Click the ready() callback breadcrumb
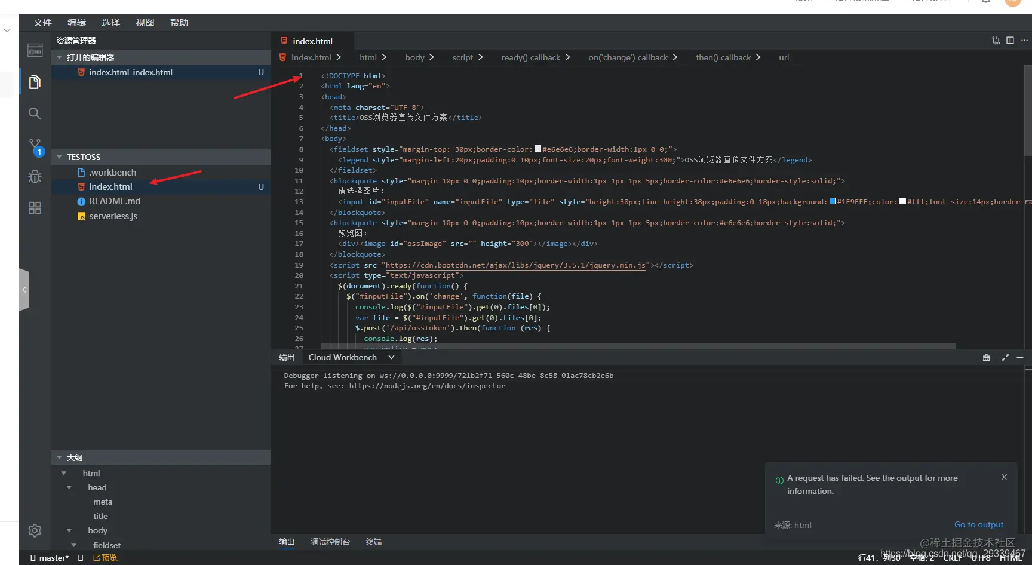 pyautogui.click(x=531, y=57)
